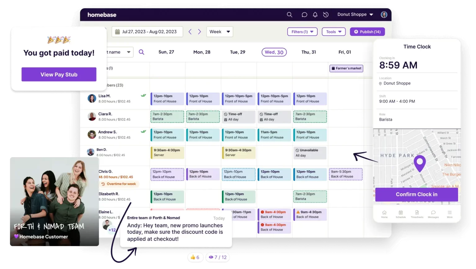Click the 7 / 12 views indicator
The image size is (476, 269).
point(218,257)
